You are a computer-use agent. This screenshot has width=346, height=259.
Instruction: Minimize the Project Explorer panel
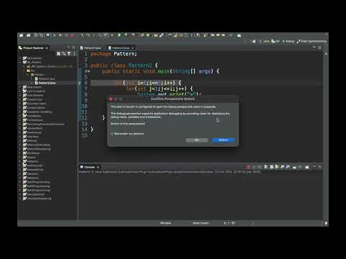click(68, 47)
